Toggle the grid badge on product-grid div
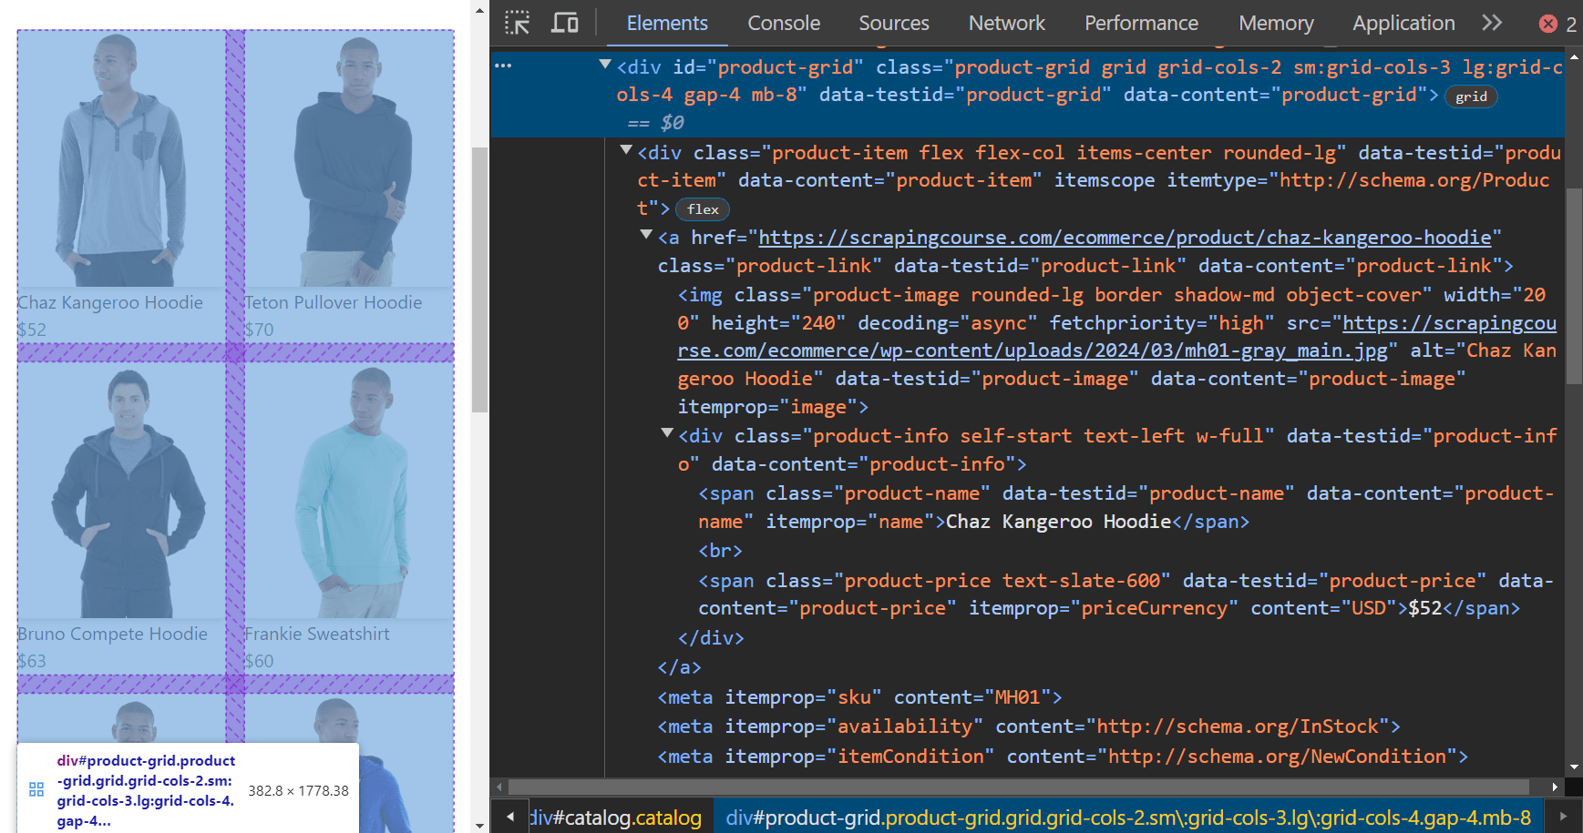This screenshot has height=833, width=1583. point(1471,97)
